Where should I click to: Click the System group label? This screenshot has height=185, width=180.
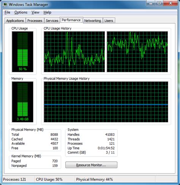coord(73,130)
